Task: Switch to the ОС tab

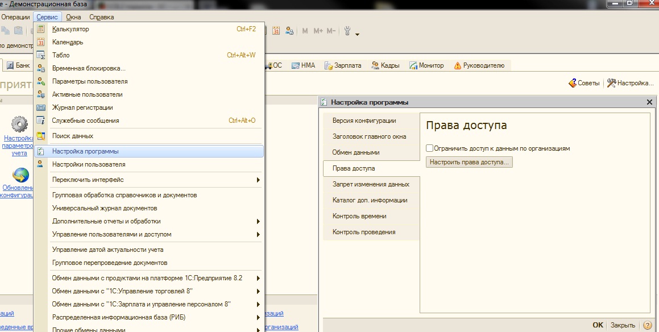Action: click(273, 65)
